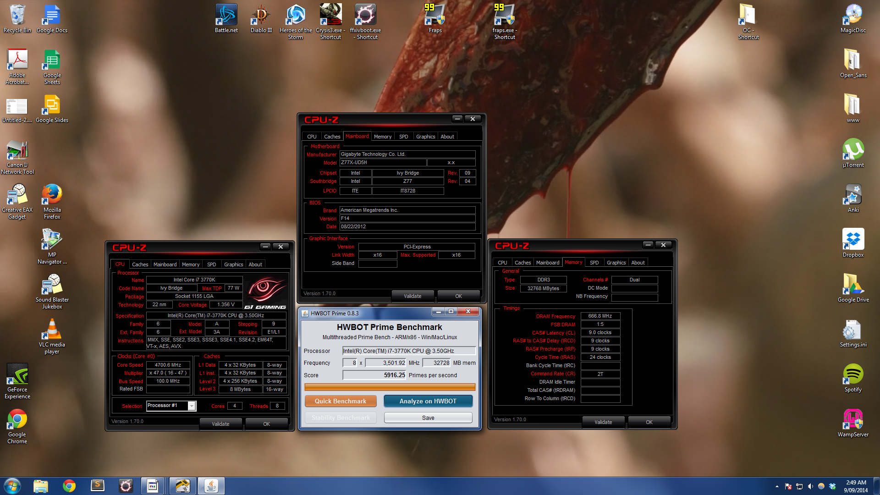Click the Processor name field in HWBOT Prime
This screenshot has width=880, height=495.
coord(409,351)
